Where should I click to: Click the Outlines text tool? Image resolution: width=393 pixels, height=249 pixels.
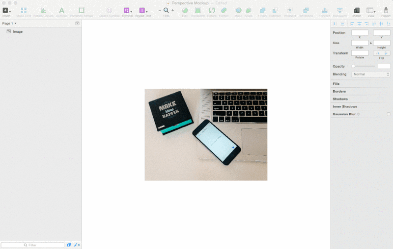coord(61,10)
